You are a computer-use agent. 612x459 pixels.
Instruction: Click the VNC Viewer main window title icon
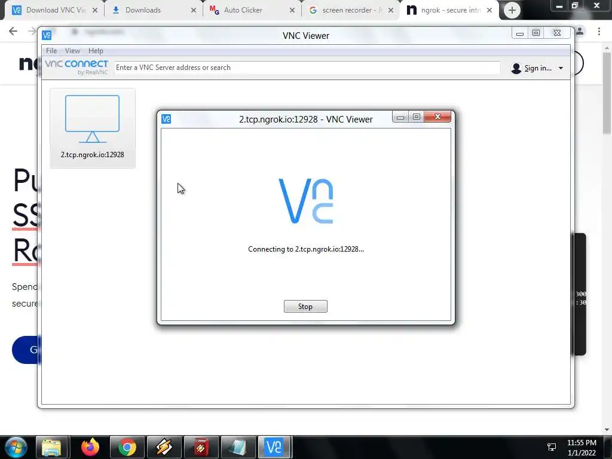click(x=47, y=35)
